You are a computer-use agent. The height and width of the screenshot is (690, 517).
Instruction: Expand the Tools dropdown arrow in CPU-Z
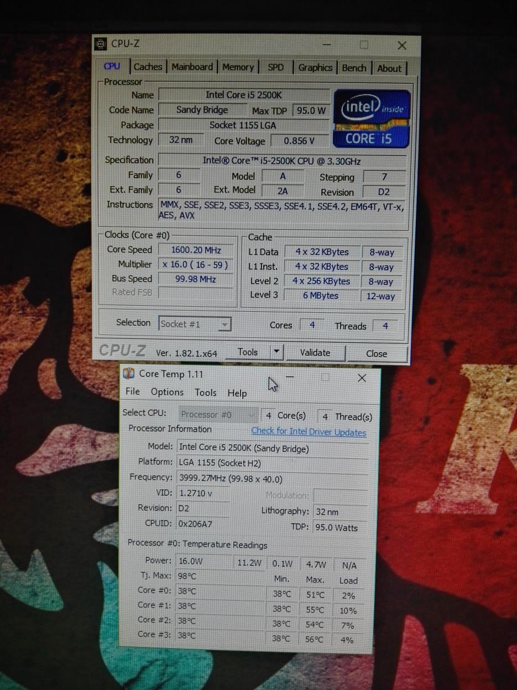276,352
